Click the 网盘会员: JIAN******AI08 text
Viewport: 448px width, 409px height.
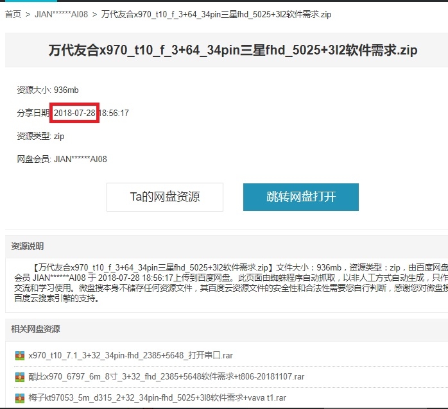click(x=62, y=159)
